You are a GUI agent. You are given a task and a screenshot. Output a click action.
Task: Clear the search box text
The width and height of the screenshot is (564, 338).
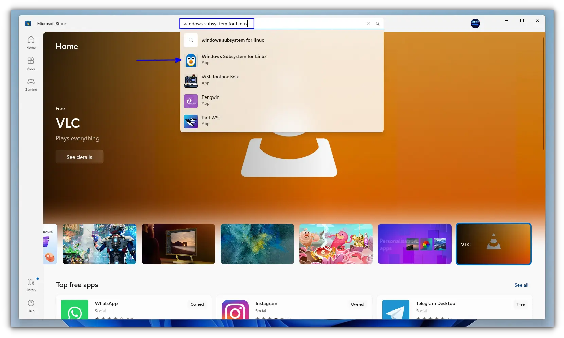point(368,24)
